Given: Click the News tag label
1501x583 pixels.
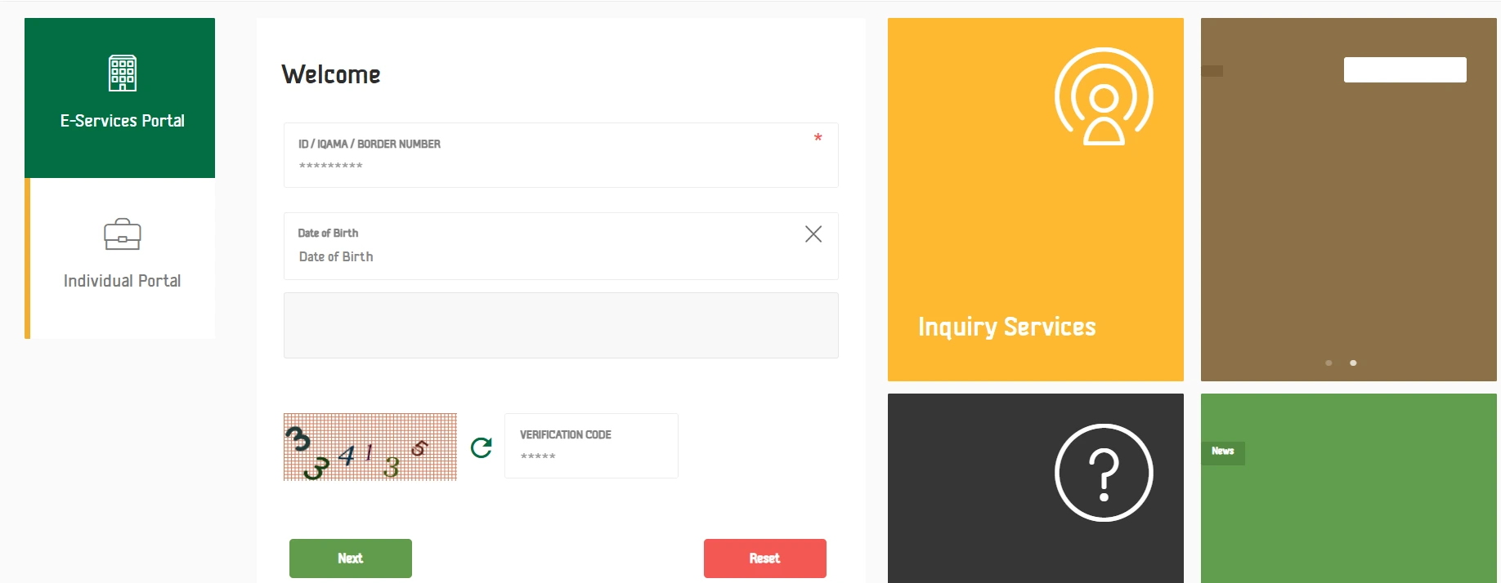Looking at the screenshot, I should pyautogui.click(x=1222, y=452).
